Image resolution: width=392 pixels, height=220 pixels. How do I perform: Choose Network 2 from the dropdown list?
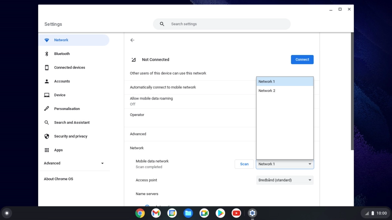(285, 91)
